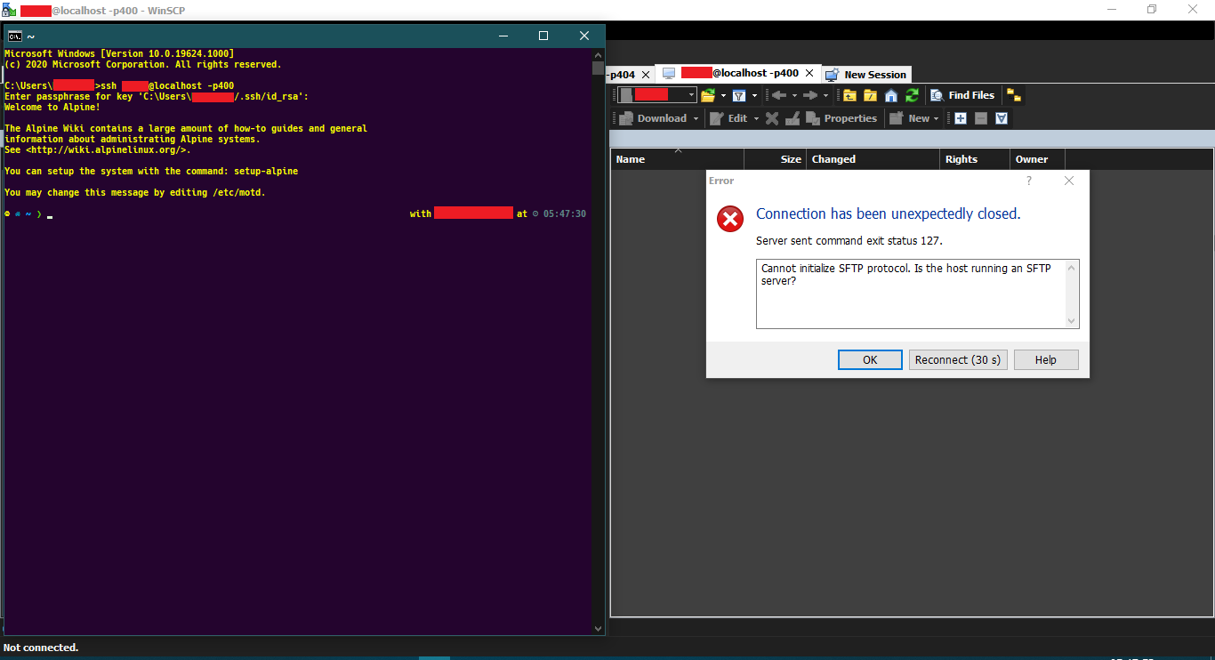
Task: Open the home directory in WinSCP
Action: coord(889,95)
